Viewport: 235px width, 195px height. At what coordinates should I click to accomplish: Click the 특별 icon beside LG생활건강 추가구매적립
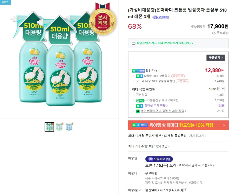[x=140, y=100]
